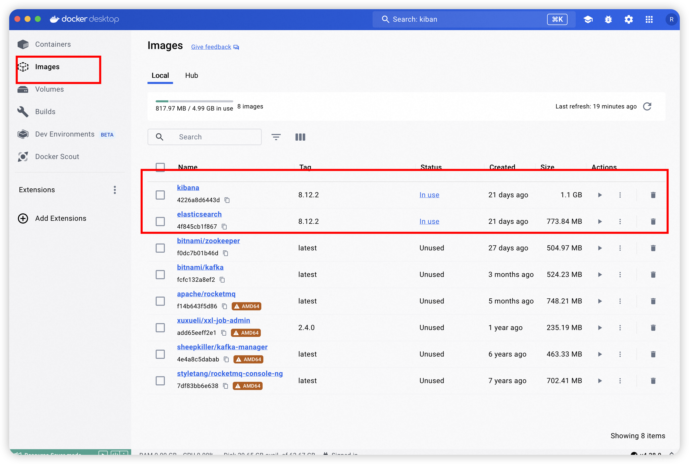The height and width of the screenshot is (464, 689).
Task: Open the sheepkiller/kafka-manager image link
Action: (x=222, y=347)
